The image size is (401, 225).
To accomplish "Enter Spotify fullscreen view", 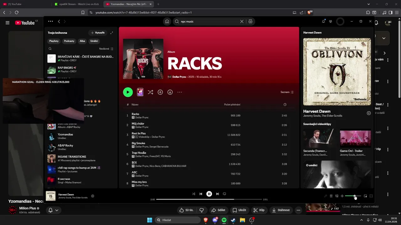I will coord(371,196).
